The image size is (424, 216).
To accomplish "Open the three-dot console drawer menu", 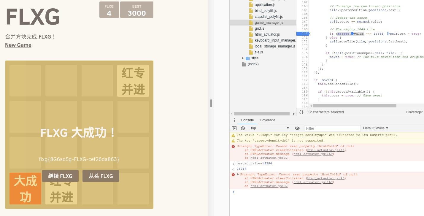I will pyautogui.click(x=234, y=120).
